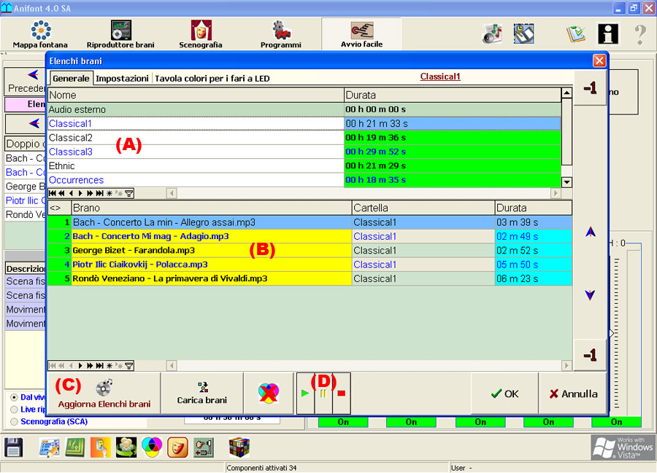Image resolution: width=657 pixels, height=473 pixels.
Task: Open the Scenografia section
Action: tap(201, 35)
